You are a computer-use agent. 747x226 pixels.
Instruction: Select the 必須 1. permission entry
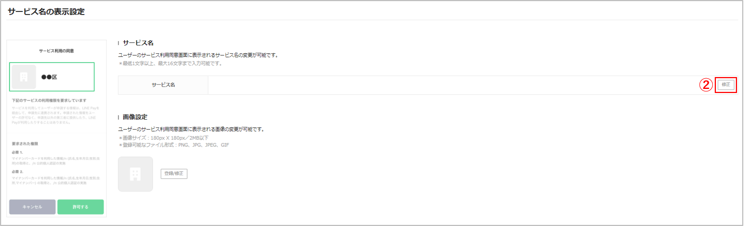17,152
